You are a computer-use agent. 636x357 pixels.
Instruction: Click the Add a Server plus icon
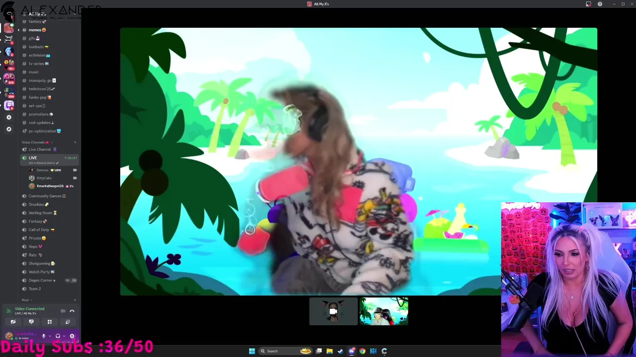(8, 118)
